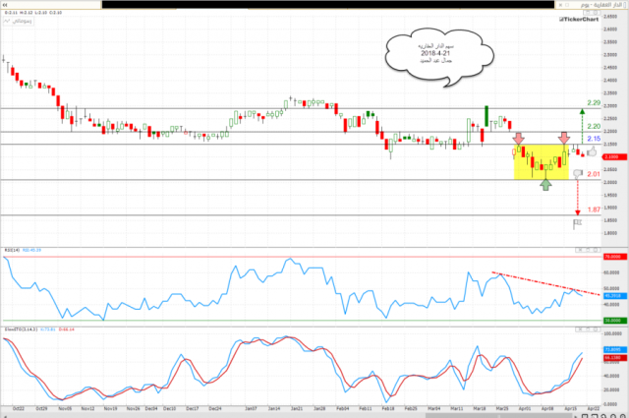
Task: Collapse the side panel with the double-chevron
Action: pyautogui.click(x=5, y=5)
